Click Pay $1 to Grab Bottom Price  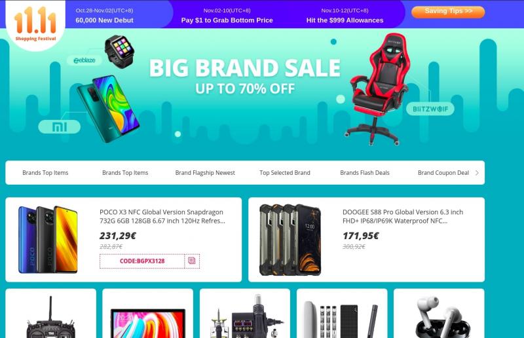click(x=227, y=20)
